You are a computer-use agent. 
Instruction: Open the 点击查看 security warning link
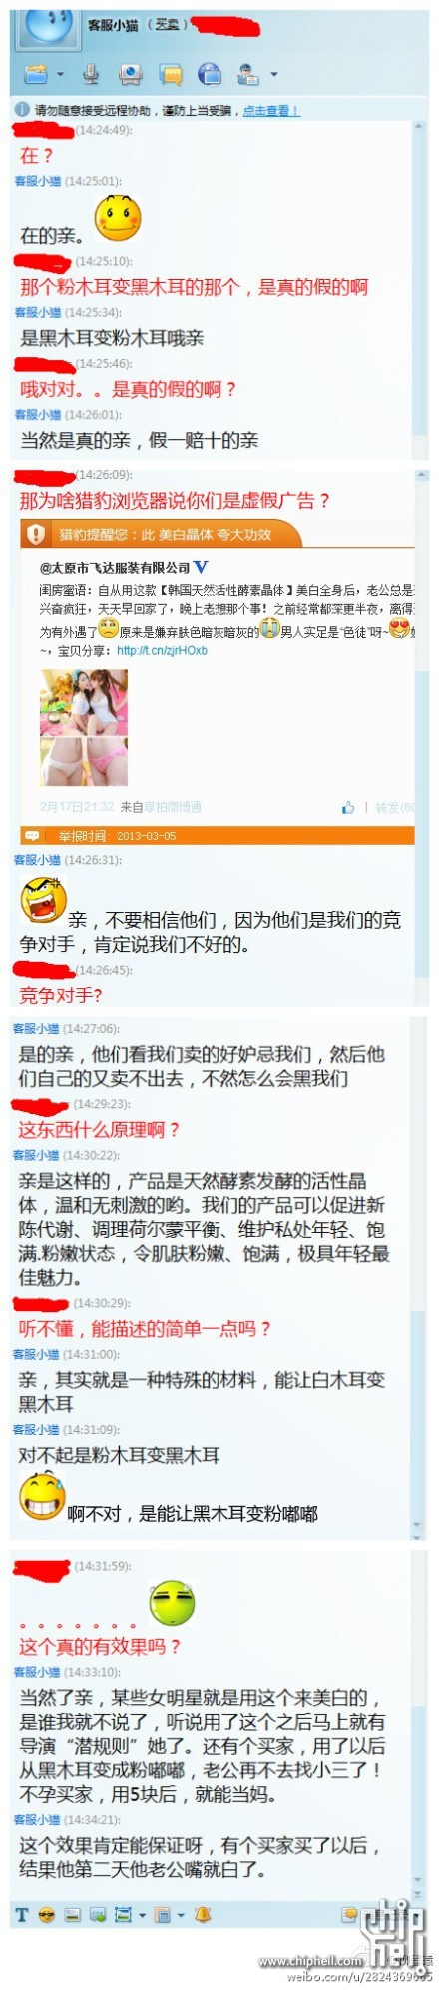point(270,111)
